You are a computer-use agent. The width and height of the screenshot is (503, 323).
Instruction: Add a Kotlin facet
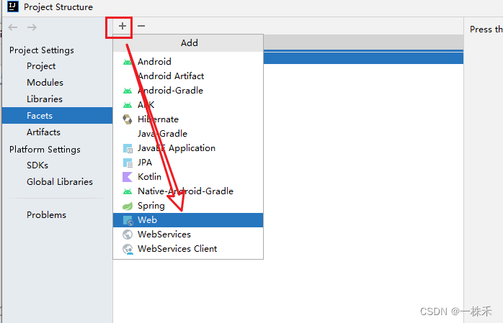(188, 177)
